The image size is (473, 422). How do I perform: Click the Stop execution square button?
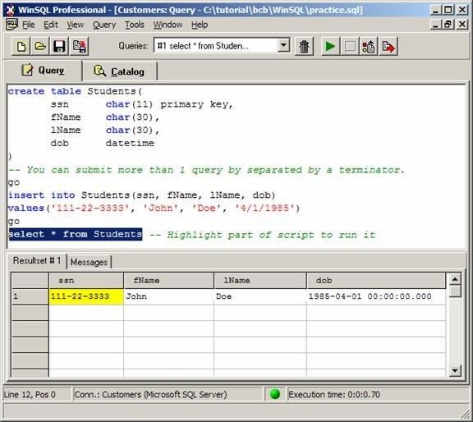click(x=350, y=47)
